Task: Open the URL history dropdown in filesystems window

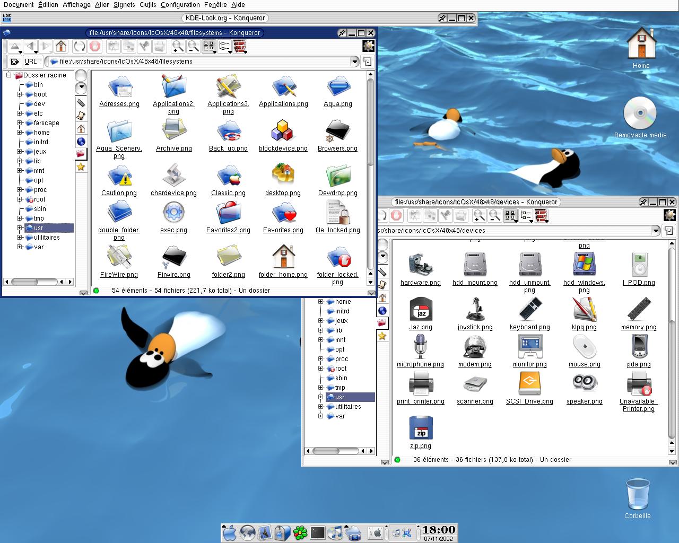Action: click(x=355, y=62)
